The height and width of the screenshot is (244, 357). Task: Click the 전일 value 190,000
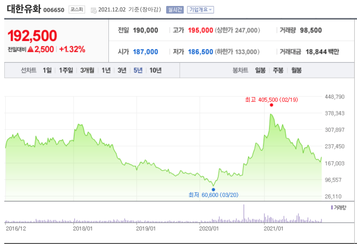coord(145,30)
